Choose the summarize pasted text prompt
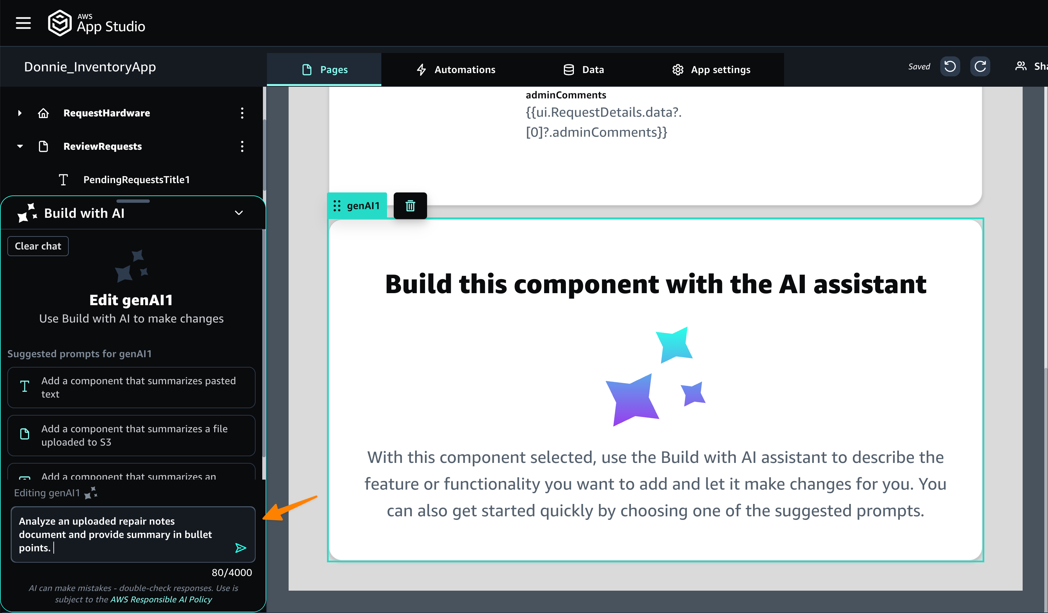1048x613 pixels. point(131,387)
